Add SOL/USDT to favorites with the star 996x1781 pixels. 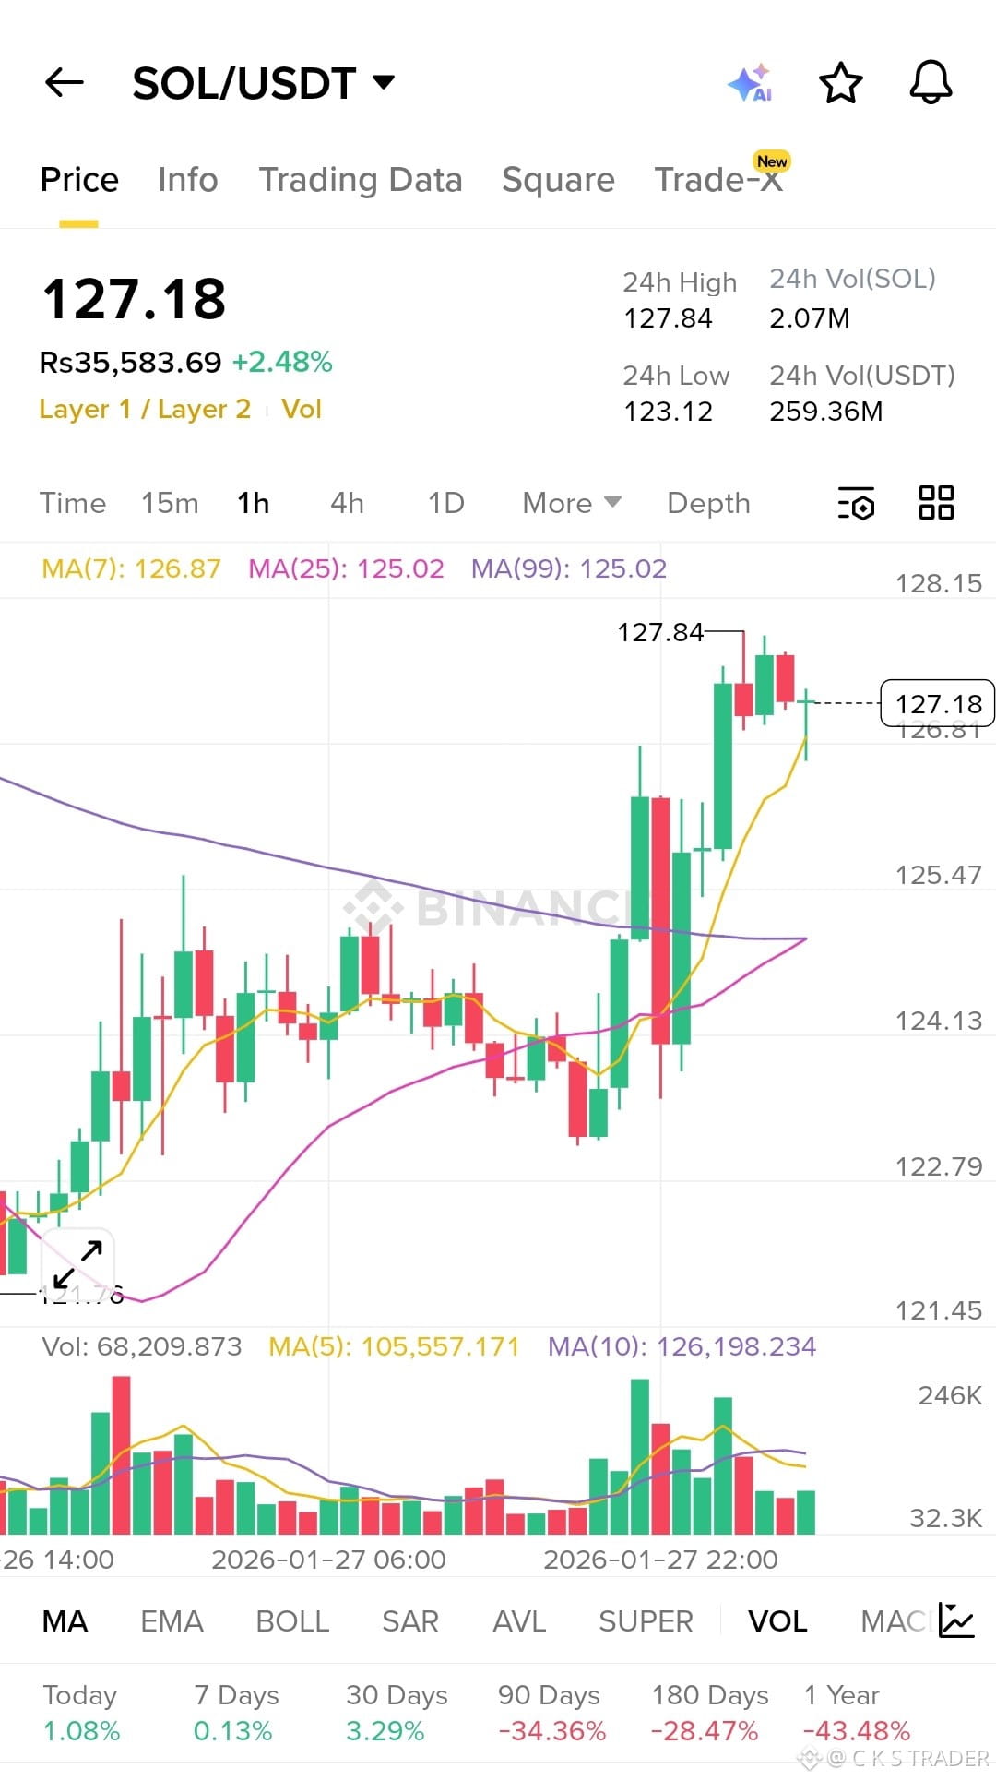point(840,83)
